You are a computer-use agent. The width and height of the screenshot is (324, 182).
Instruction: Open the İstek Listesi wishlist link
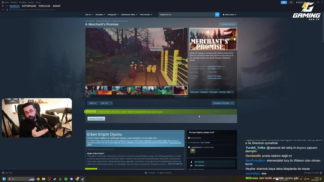229,14
